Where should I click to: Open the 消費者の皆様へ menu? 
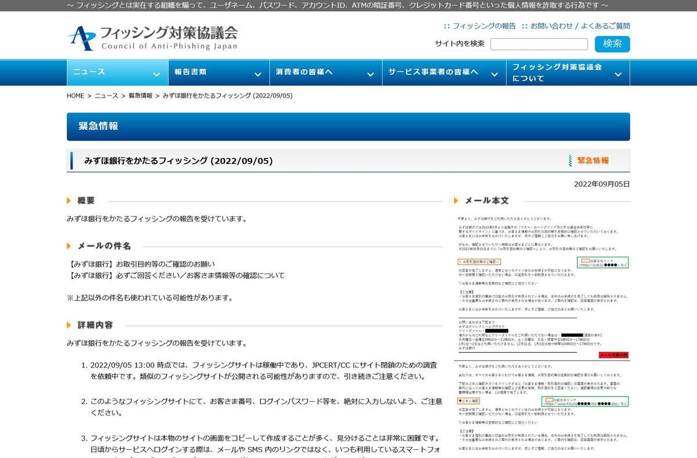click(x=325, y=73)
